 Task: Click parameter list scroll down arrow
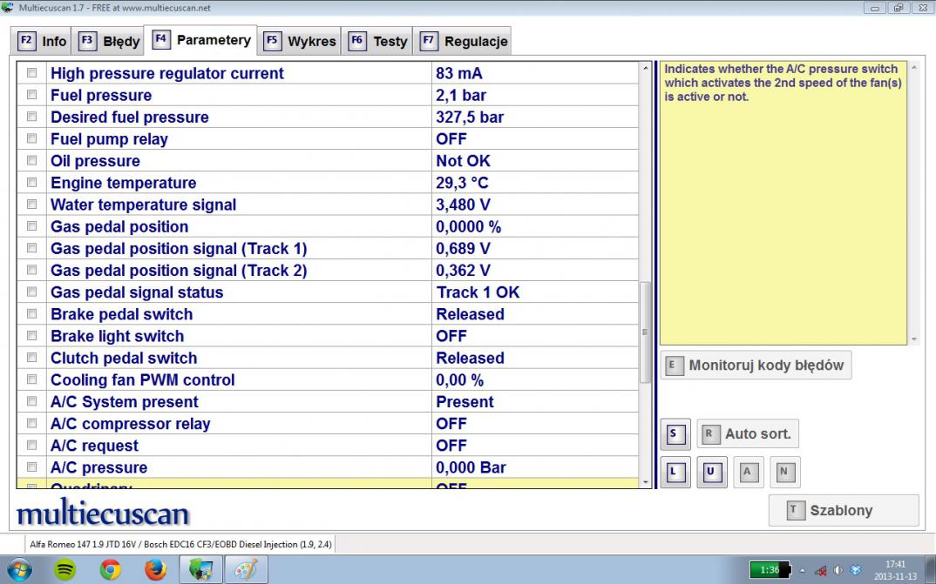click(645, 481)
